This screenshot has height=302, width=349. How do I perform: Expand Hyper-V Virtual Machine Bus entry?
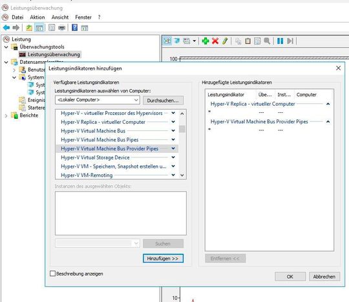pos(173,131)
